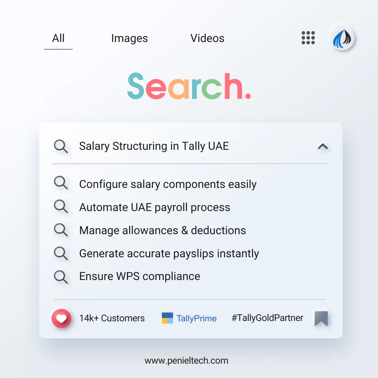Select suggestion Generate accurate payslips instantly
This screenshot has height=378, width=378.
[169, 253]
